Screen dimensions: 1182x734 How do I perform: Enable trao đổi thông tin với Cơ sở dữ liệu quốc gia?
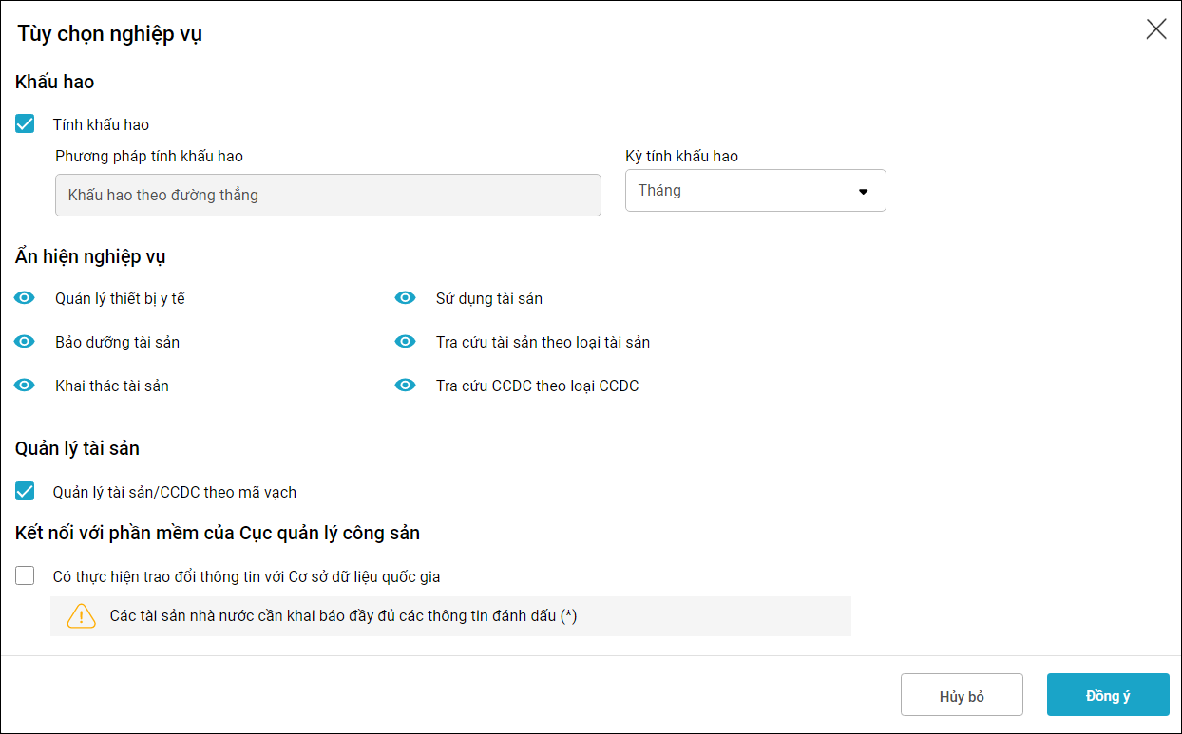(x=26, y=575)
